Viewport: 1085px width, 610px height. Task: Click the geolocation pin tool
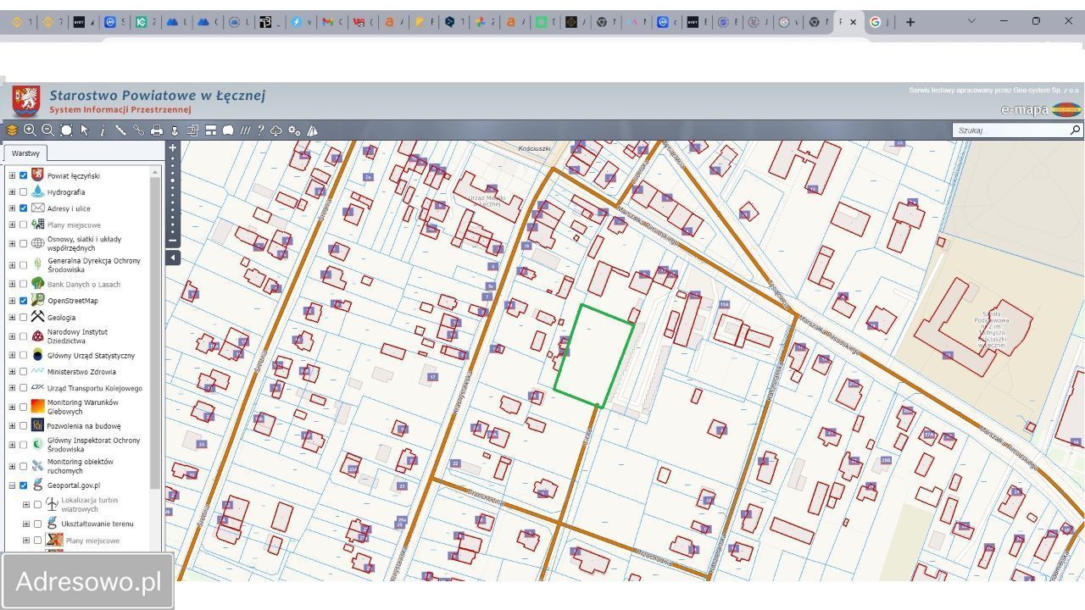point(175,130)
